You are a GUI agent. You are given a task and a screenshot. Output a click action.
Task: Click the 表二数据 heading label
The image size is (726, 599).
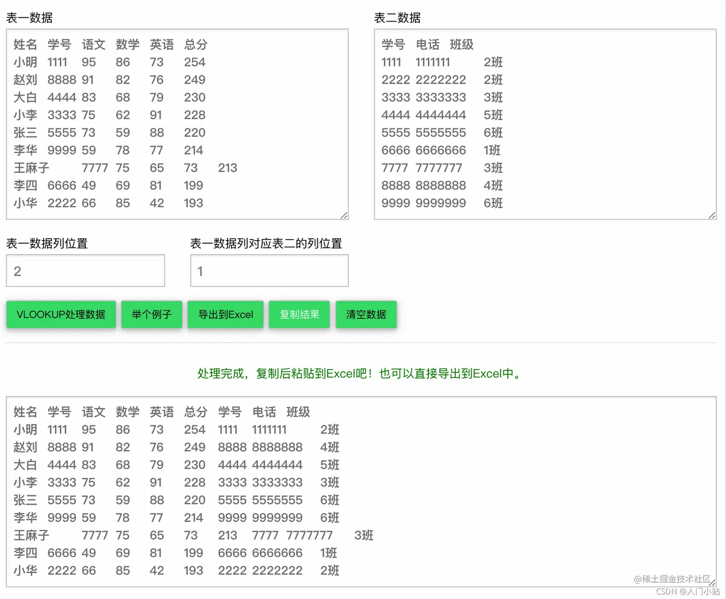(x=398, y=18)
